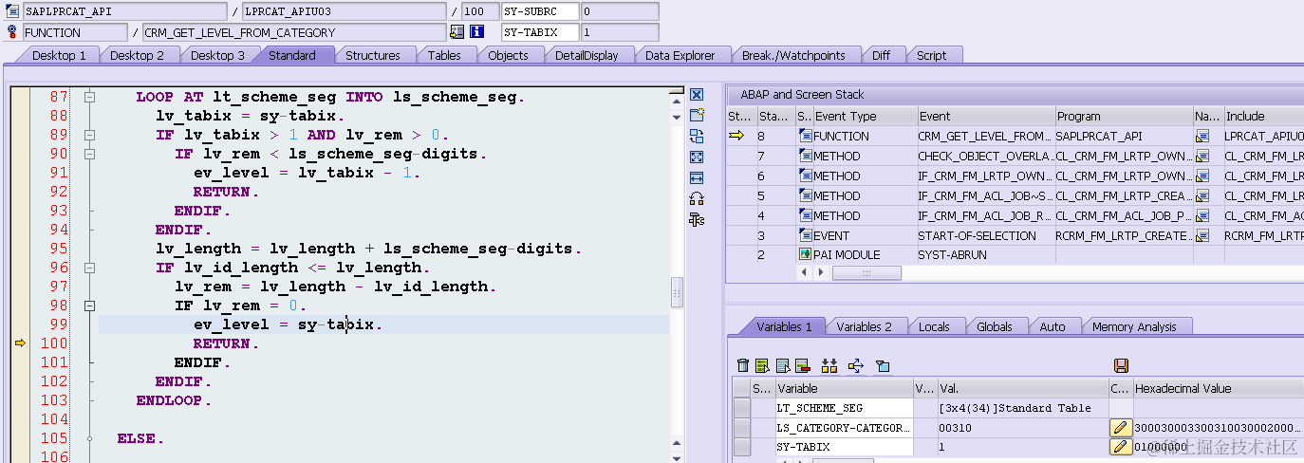Viewport: 1304px width, 463px height.
Task: Switch to the Diff tab
Action: [x=882, y=55]
